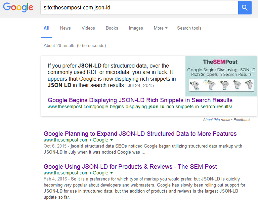Select the All results tab
Viewport: 258px width, 203px height.
click(46, 28)
